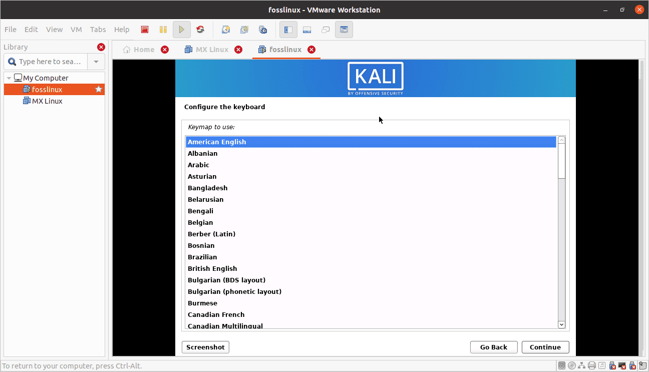Switch to the Home tab
The image size is (649, 372).
point(139,50)
